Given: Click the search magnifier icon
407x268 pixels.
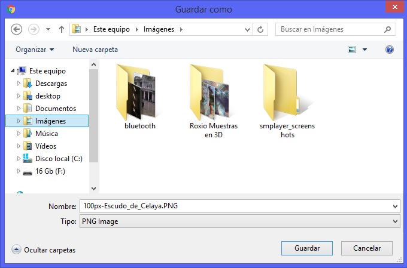Looking at the screenshot, I should click(388, 29).
